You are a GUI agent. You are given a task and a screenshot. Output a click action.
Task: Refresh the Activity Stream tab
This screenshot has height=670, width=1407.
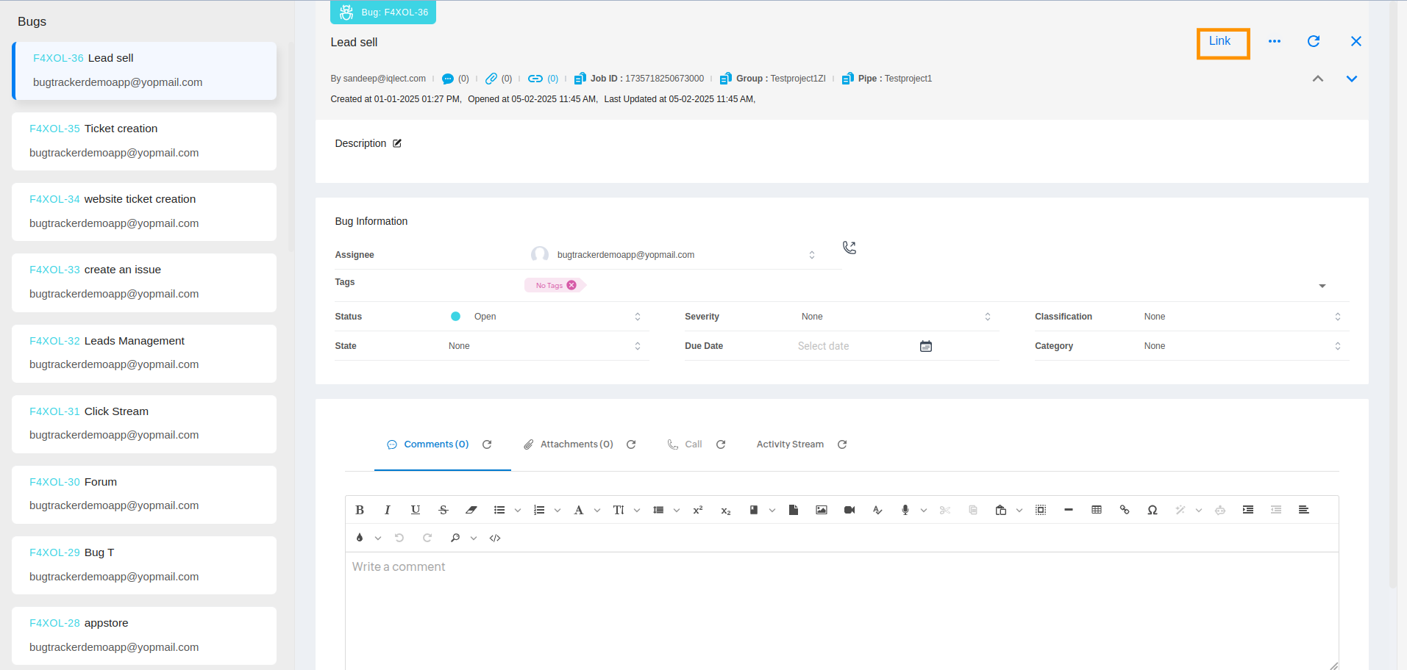pos(842,444)
